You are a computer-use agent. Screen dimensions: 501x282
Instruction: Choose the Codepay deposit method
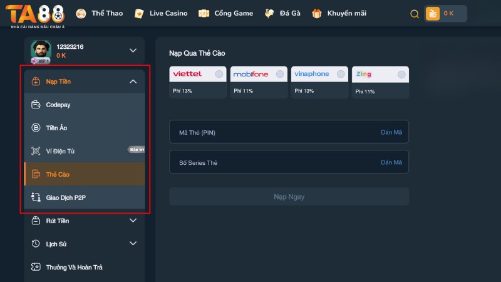(x=85, y=105)
